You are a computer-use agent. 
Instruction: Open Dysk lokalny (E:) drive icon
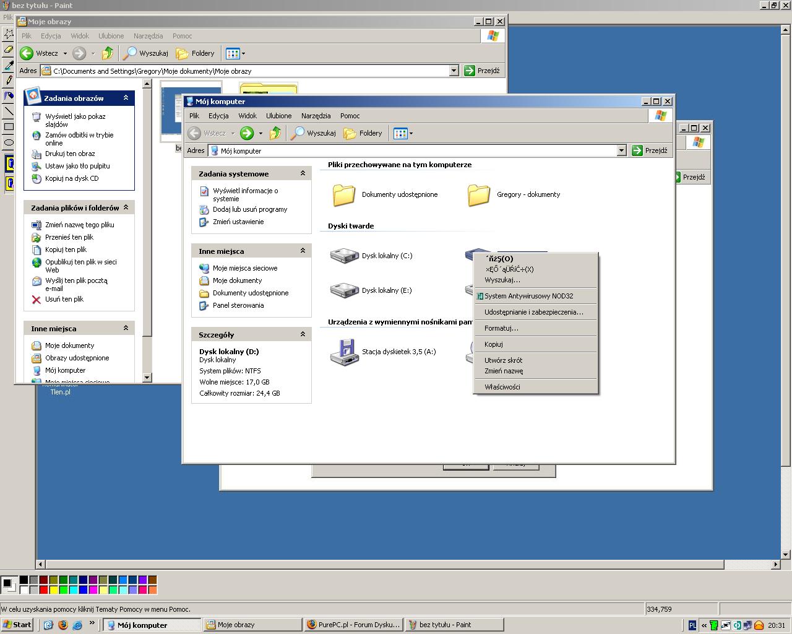(x=345, y=290)
